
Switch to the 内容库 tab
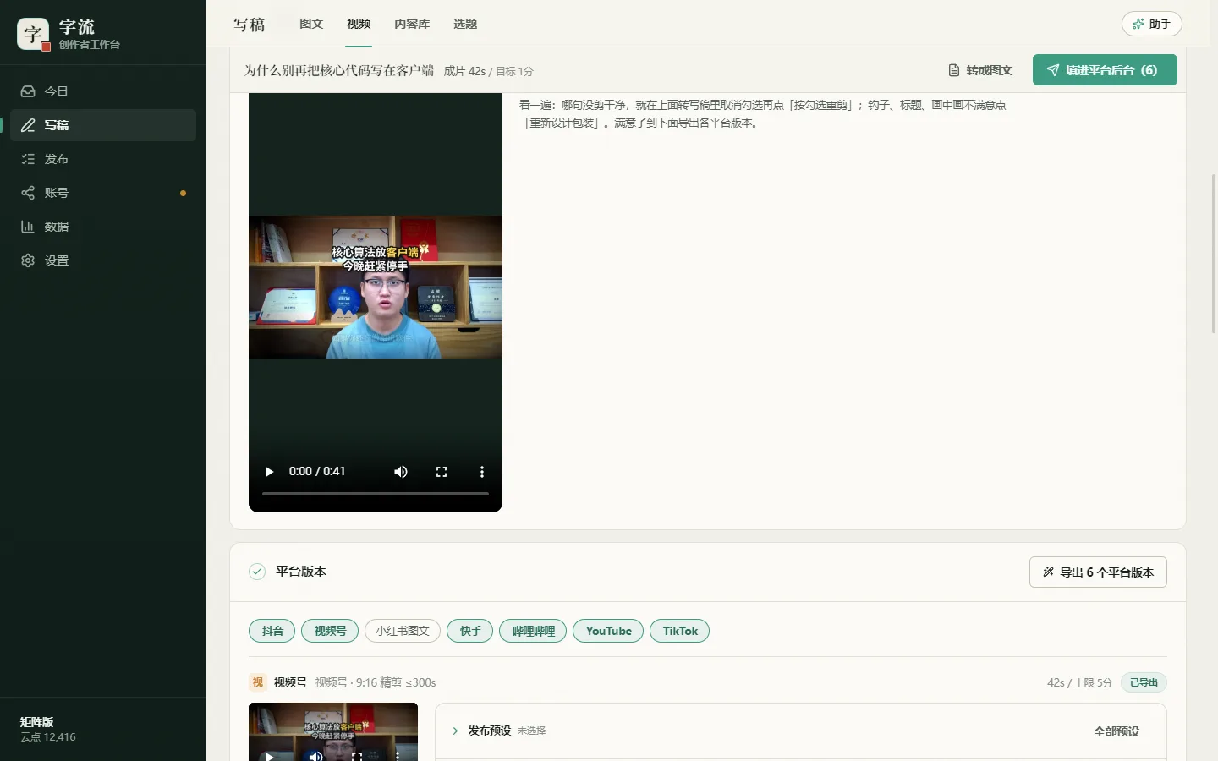tap(412, 24)
